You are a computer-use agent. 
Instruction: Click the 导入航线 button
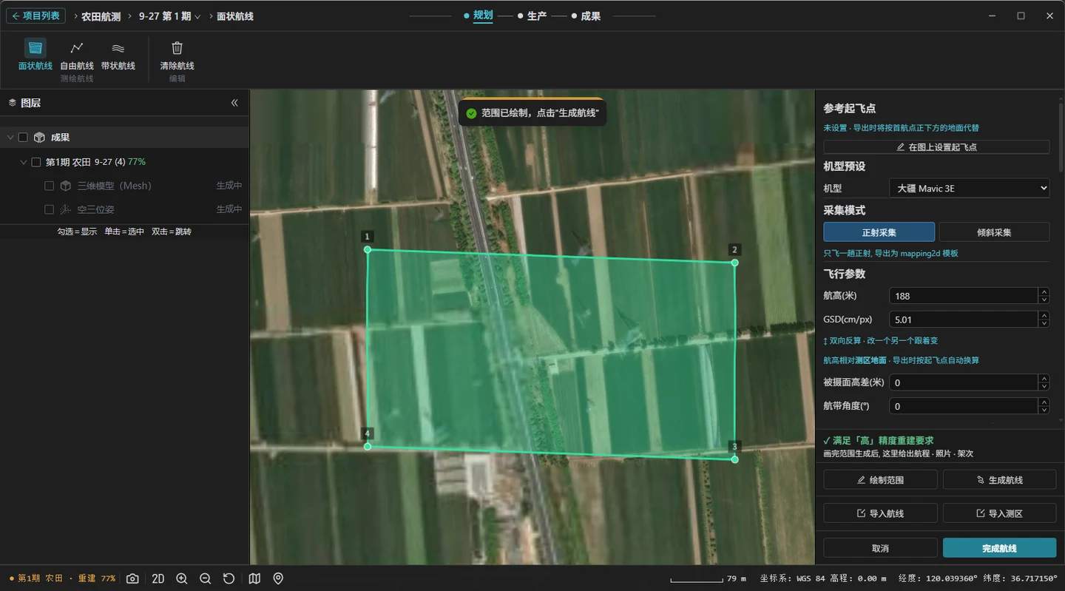coord(880,513)
